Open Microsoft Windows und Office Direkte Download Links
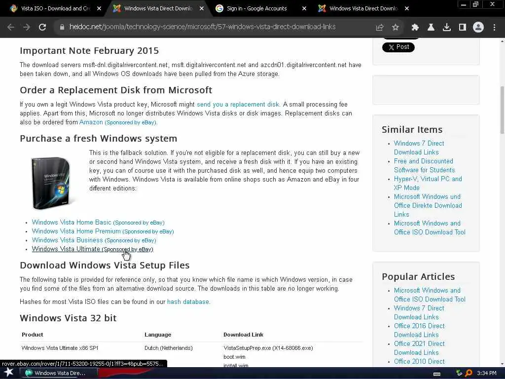This screenshot has width=505, height=379. [428, 205]
